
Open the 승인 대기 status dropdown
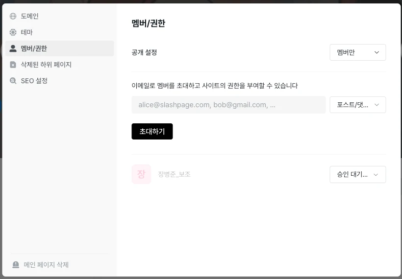pos(357,174)
